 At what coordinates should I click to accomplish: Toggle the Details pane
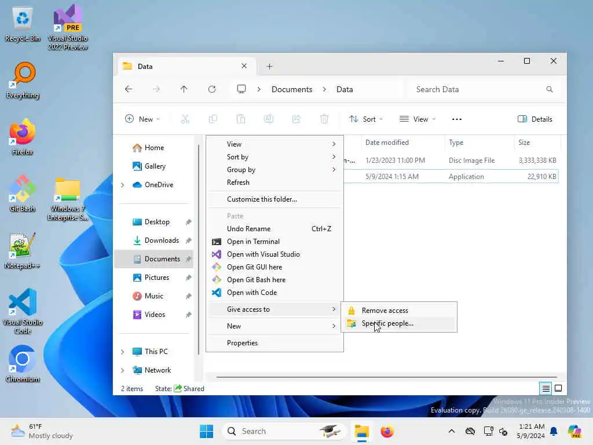(x=535, y=119)
